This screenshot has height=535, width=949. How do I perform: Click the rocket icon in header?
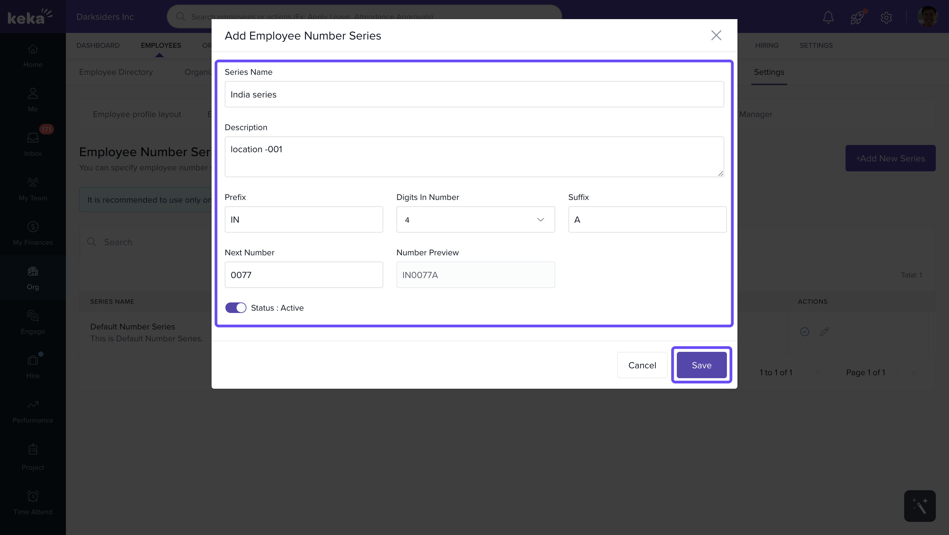click(x=857, y=17)
